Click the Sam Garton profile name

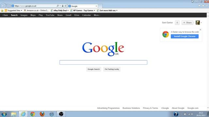(x=167, y=23)
